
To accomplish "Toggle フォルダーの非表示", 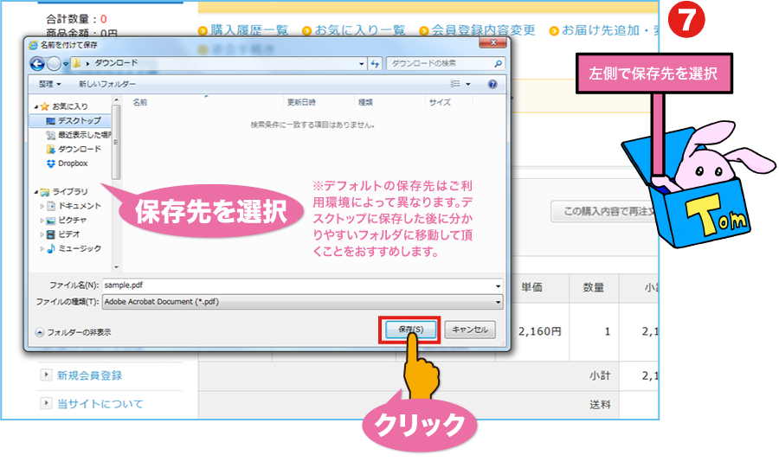I will point(73,332).
